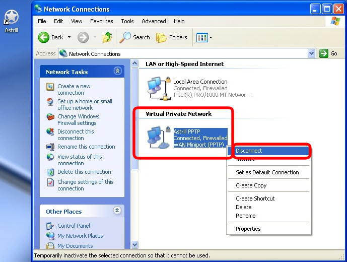Select the Local Area Connection name text

[200, 82]
